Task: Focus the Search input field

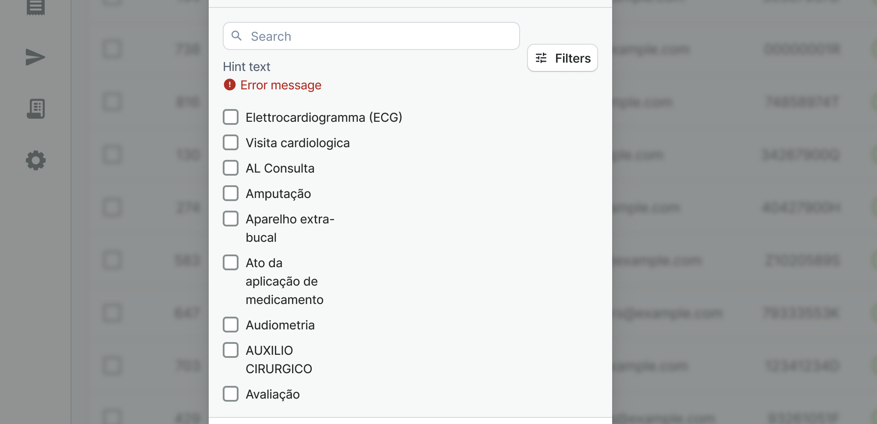Action: point(371,36)
